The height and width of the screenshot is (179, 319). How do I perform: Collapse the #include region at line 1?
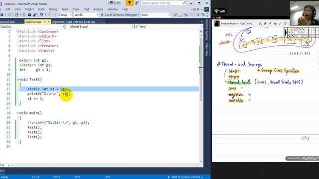[x=18, y=31]
